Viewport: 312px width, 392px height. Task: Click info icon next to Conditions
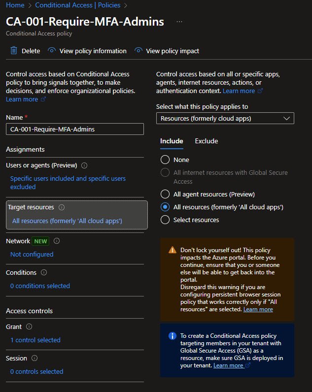pyautogui.click(x=44, y=272)
